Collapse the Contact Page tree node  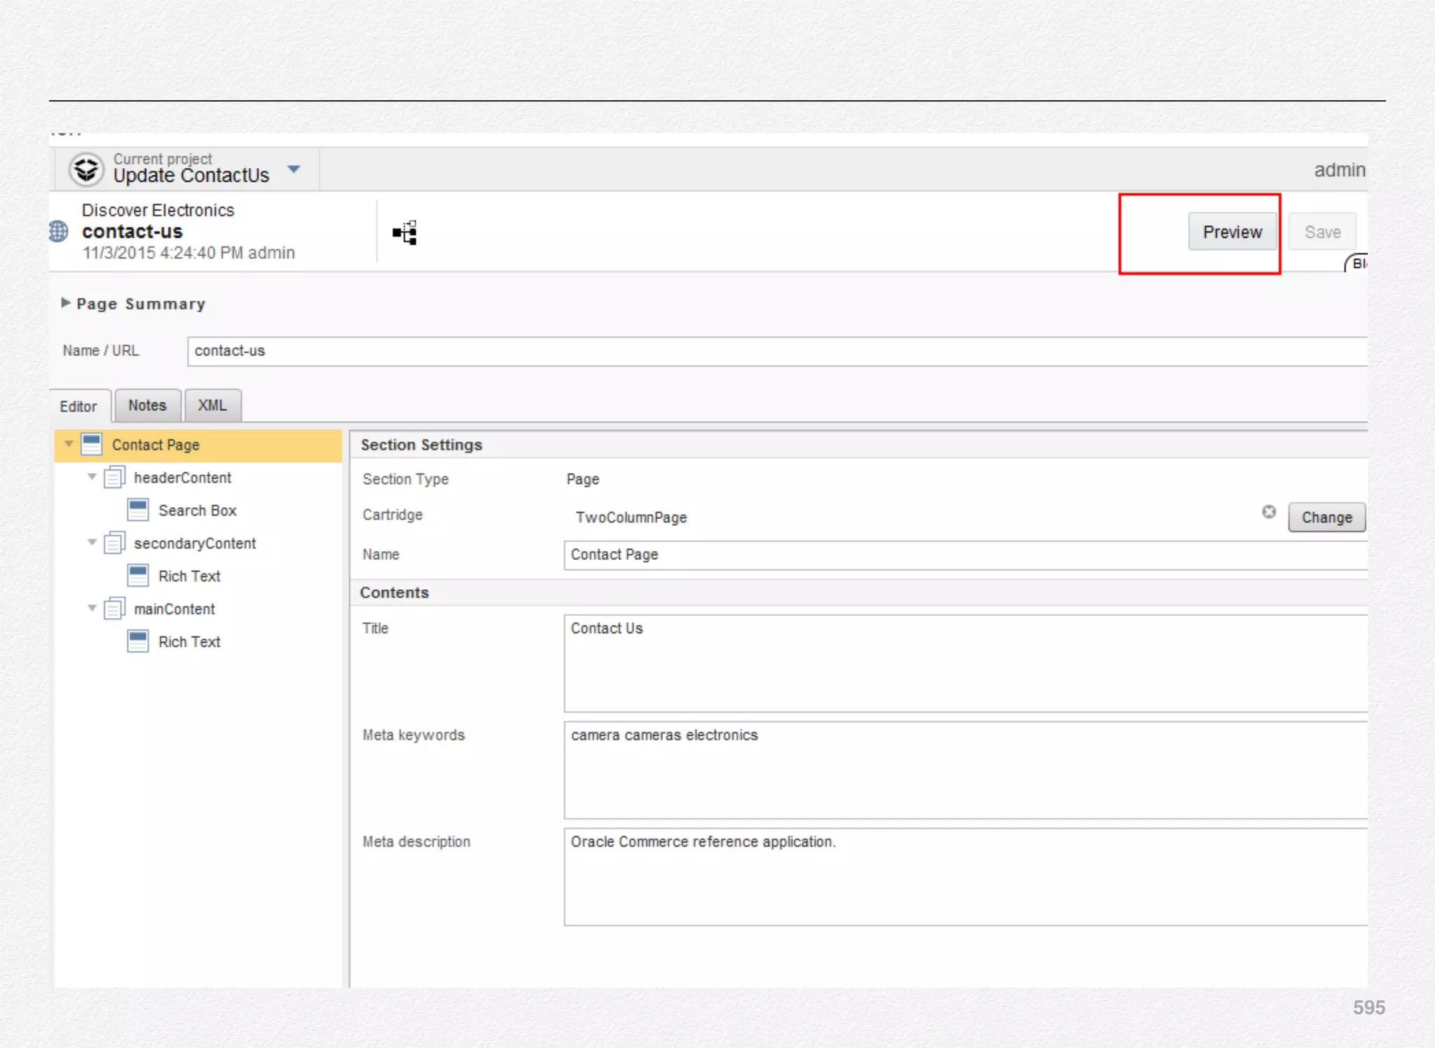(x=69, y=443)
